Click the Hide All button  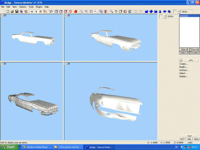click(x=184, y=49)
